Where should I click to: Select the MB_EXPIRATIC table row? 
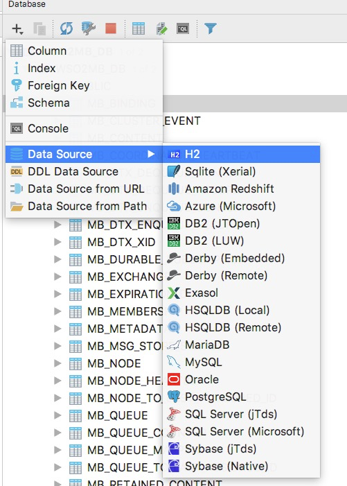click(125, 294)
